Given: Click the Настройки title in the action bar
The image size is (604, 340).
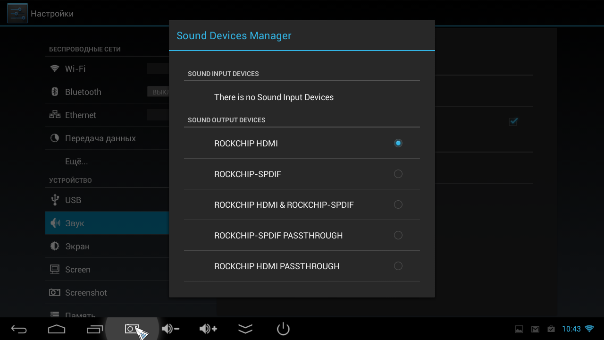Looking at the screenshot, I should [52, 14].
